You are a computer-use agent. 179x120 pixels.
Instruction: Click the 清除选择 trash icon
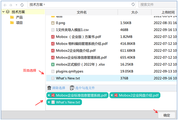point(49,88)
